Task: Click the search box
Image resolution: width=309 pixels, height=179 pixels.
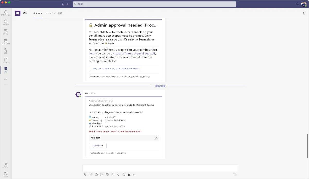Action: click(154, 4)
